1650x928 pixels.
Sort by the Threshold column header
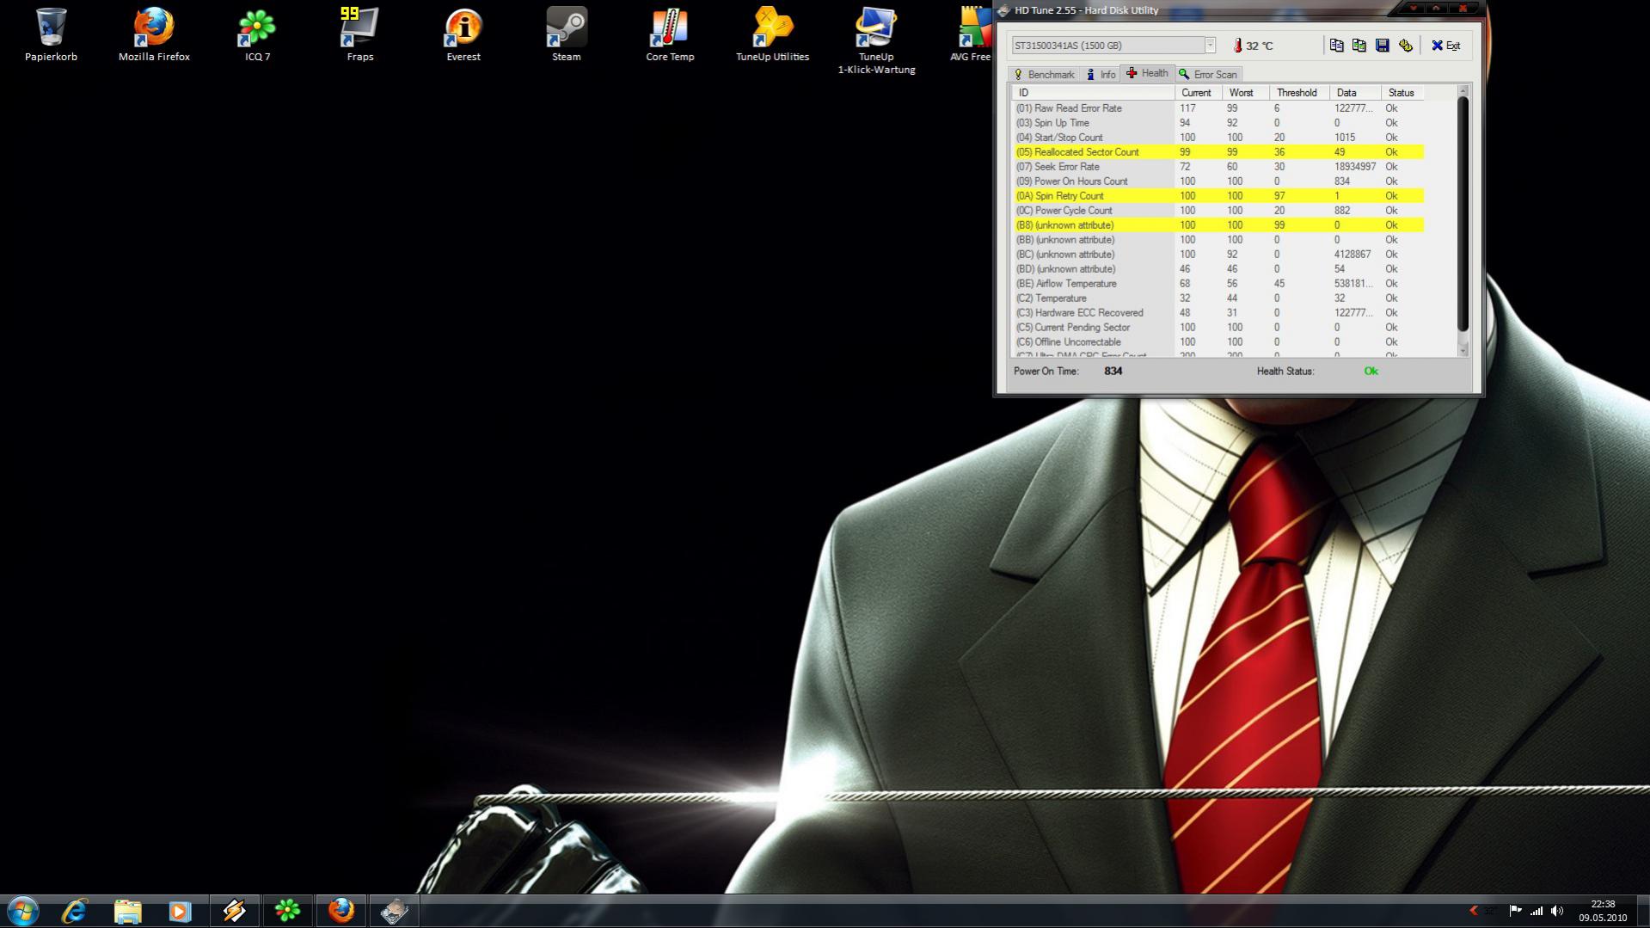(1299, 93)
